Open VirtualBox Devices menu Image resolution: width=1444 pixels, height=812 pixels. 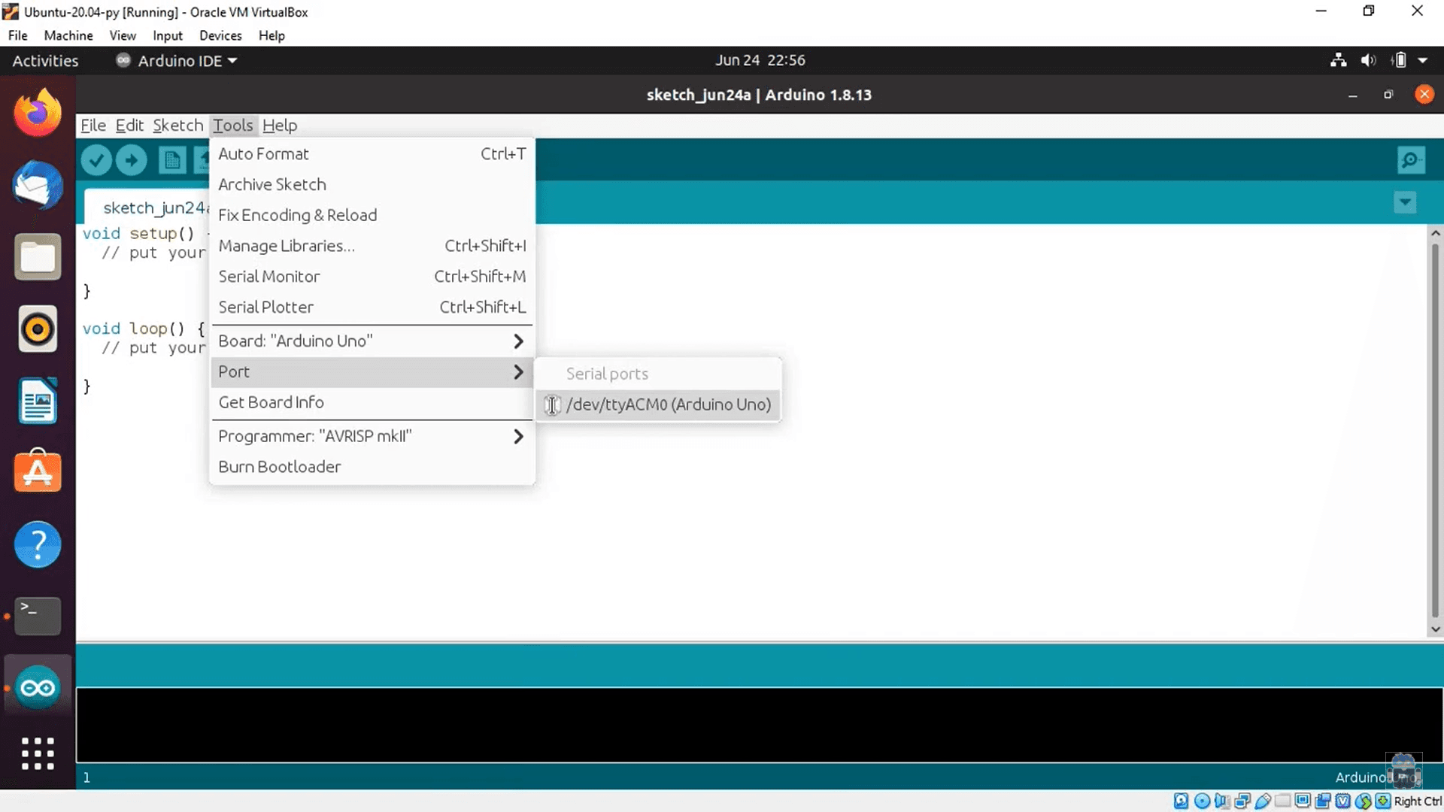pyautogui.click(x=220, y=35)
